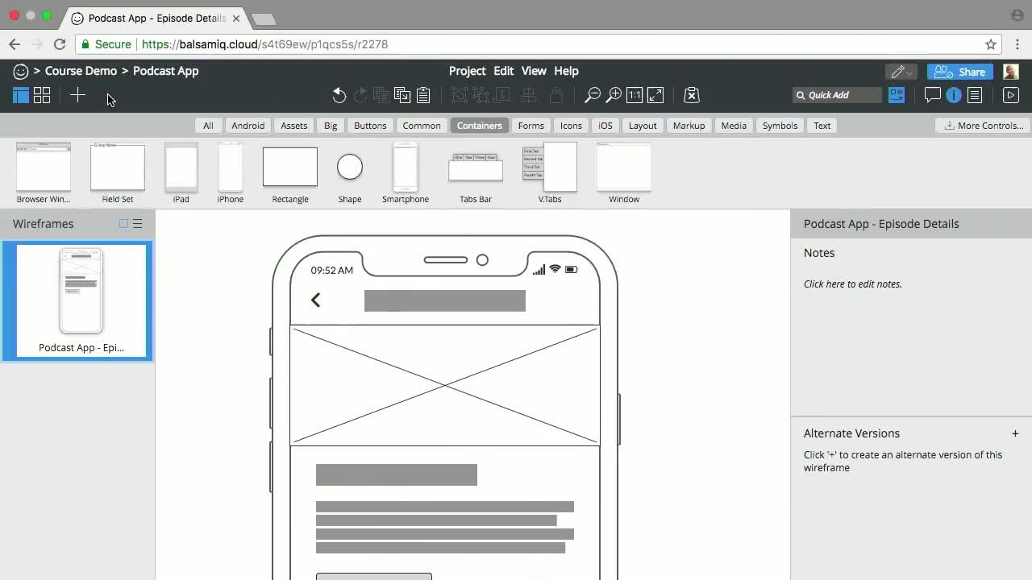Toggle thumbnail view in Wireframes panel

pyautogui.click(x=123, y=224)
